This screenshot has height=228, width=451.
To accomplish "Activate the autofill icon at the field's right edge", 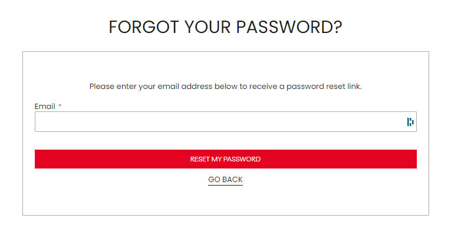I will 410,122.
